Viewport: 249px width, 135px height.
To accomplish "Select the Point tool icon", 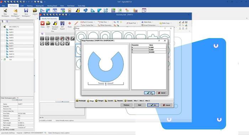I will pyautogui.click(x=70, y=24).
